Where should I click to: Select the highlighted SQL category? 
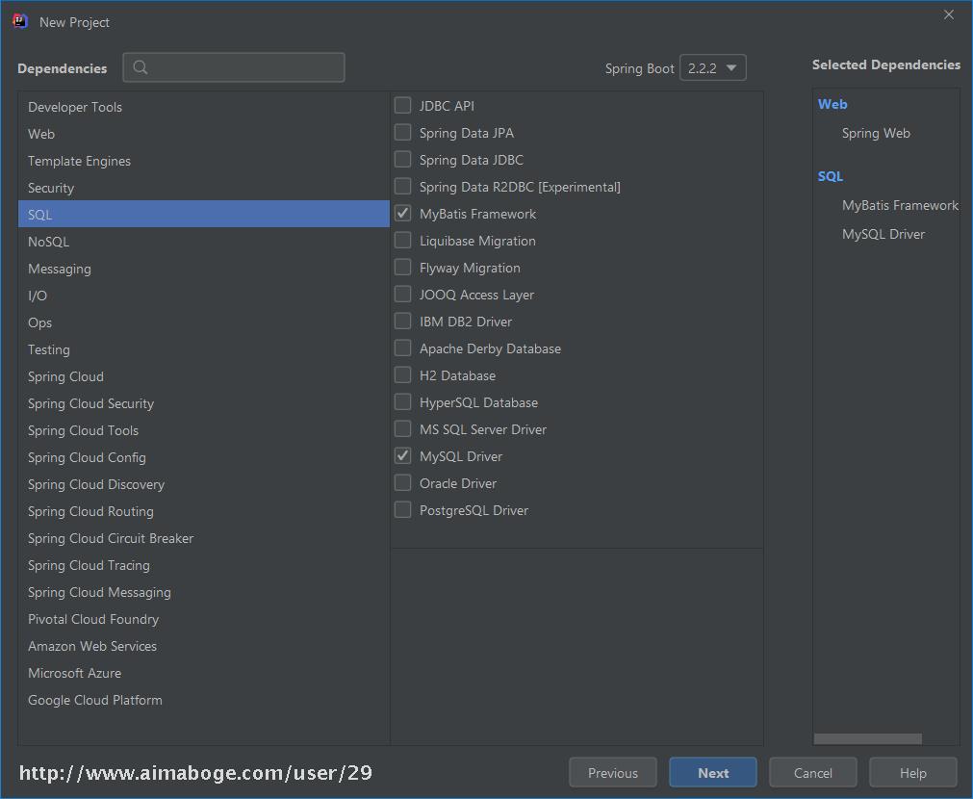coord(204,214)
